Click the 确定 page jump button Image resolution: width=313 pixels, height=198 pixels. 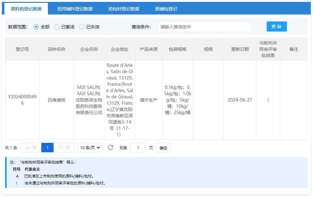(x=163, y=148)
